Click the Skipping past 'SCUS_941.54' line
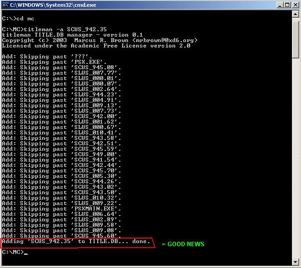301x268 pixels. coord(62,160)
